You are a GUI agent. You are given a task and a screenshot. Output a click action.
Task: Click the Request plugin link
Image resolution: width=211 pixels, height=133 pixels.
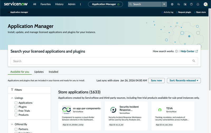coord(184,12)
